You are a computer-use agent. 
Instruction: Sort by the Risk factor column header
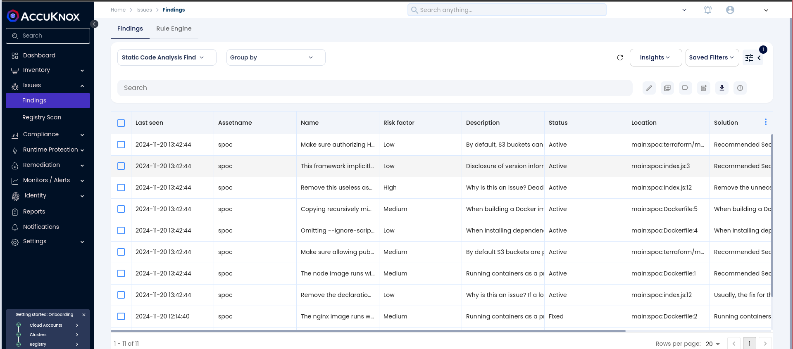click(399, 123)
